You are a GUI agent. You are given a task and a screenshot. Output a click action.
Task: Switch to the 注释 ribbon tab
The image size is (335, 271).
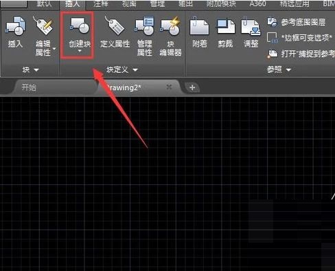(x=100, y=3)
